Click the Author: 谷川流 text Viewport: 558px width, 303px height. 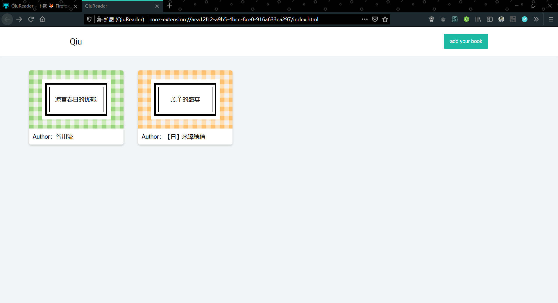(53, 137)
